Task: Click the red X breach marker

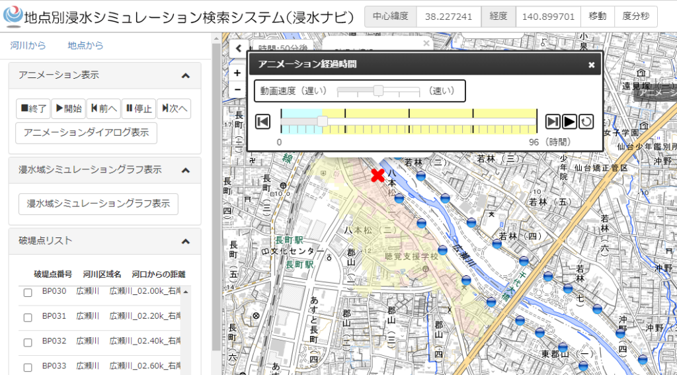Action: (378, 175)
